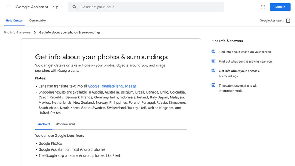
Task: Switch to the Community tab
Action: click(37, 20)
